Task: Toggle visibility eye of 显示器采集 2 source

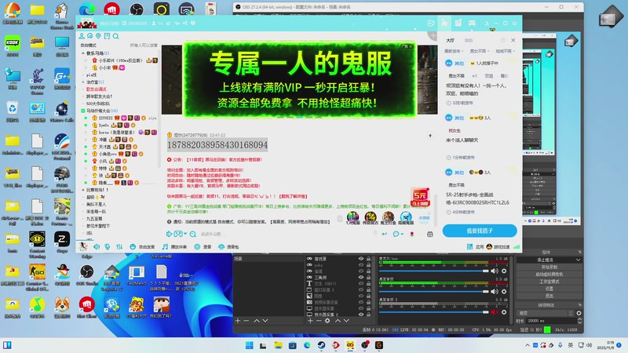Action: tap(361, 315)
